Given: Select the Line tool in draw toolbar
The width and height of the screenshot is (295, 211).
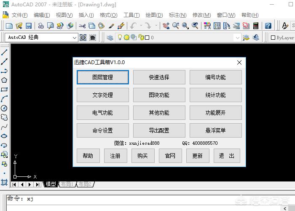Looking at the screenshot, I should tap(4, 52).
